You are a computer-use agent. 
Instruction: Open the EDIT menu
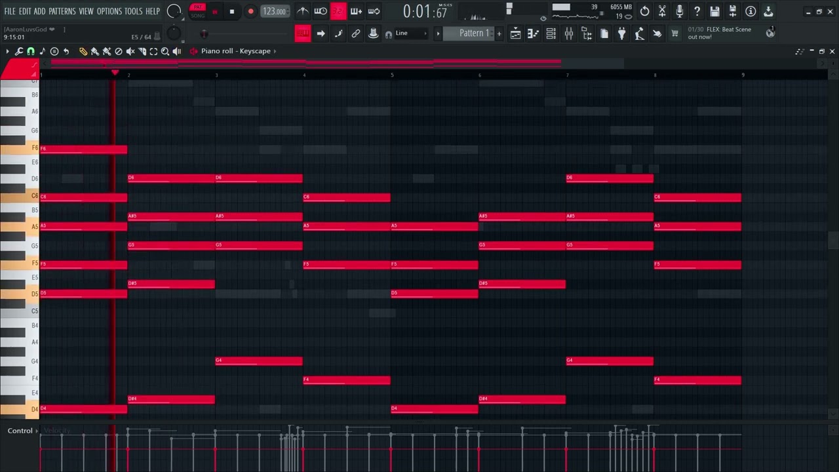point(25,11)
